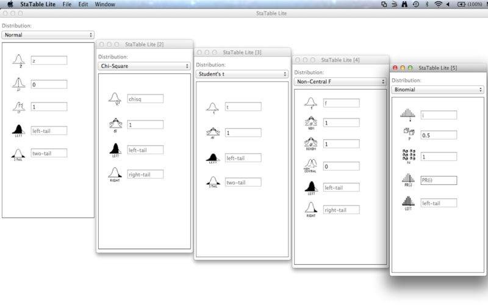Click the df icon in Student's t window
The image size is (488, 305).
point(213,133)
